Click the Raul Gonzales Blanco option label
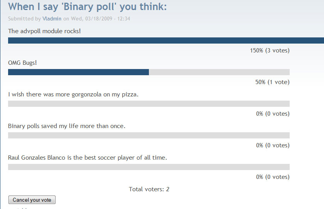The width and height of the screenshot is (324, 209). pyautogui.click(x=87, y=157)
